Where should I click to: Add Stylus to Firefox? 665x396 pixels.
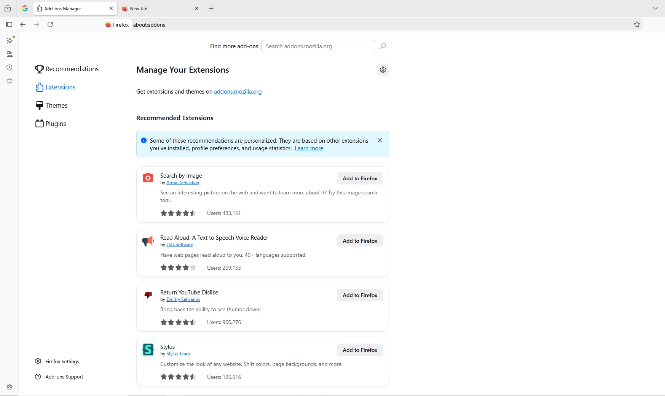click(x=360, y=350)
